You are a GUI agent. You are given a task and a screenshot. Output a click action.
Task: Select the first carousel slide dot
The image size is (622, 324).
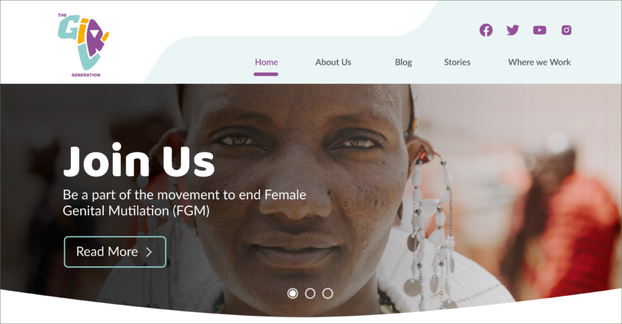[x=293, y=294]
